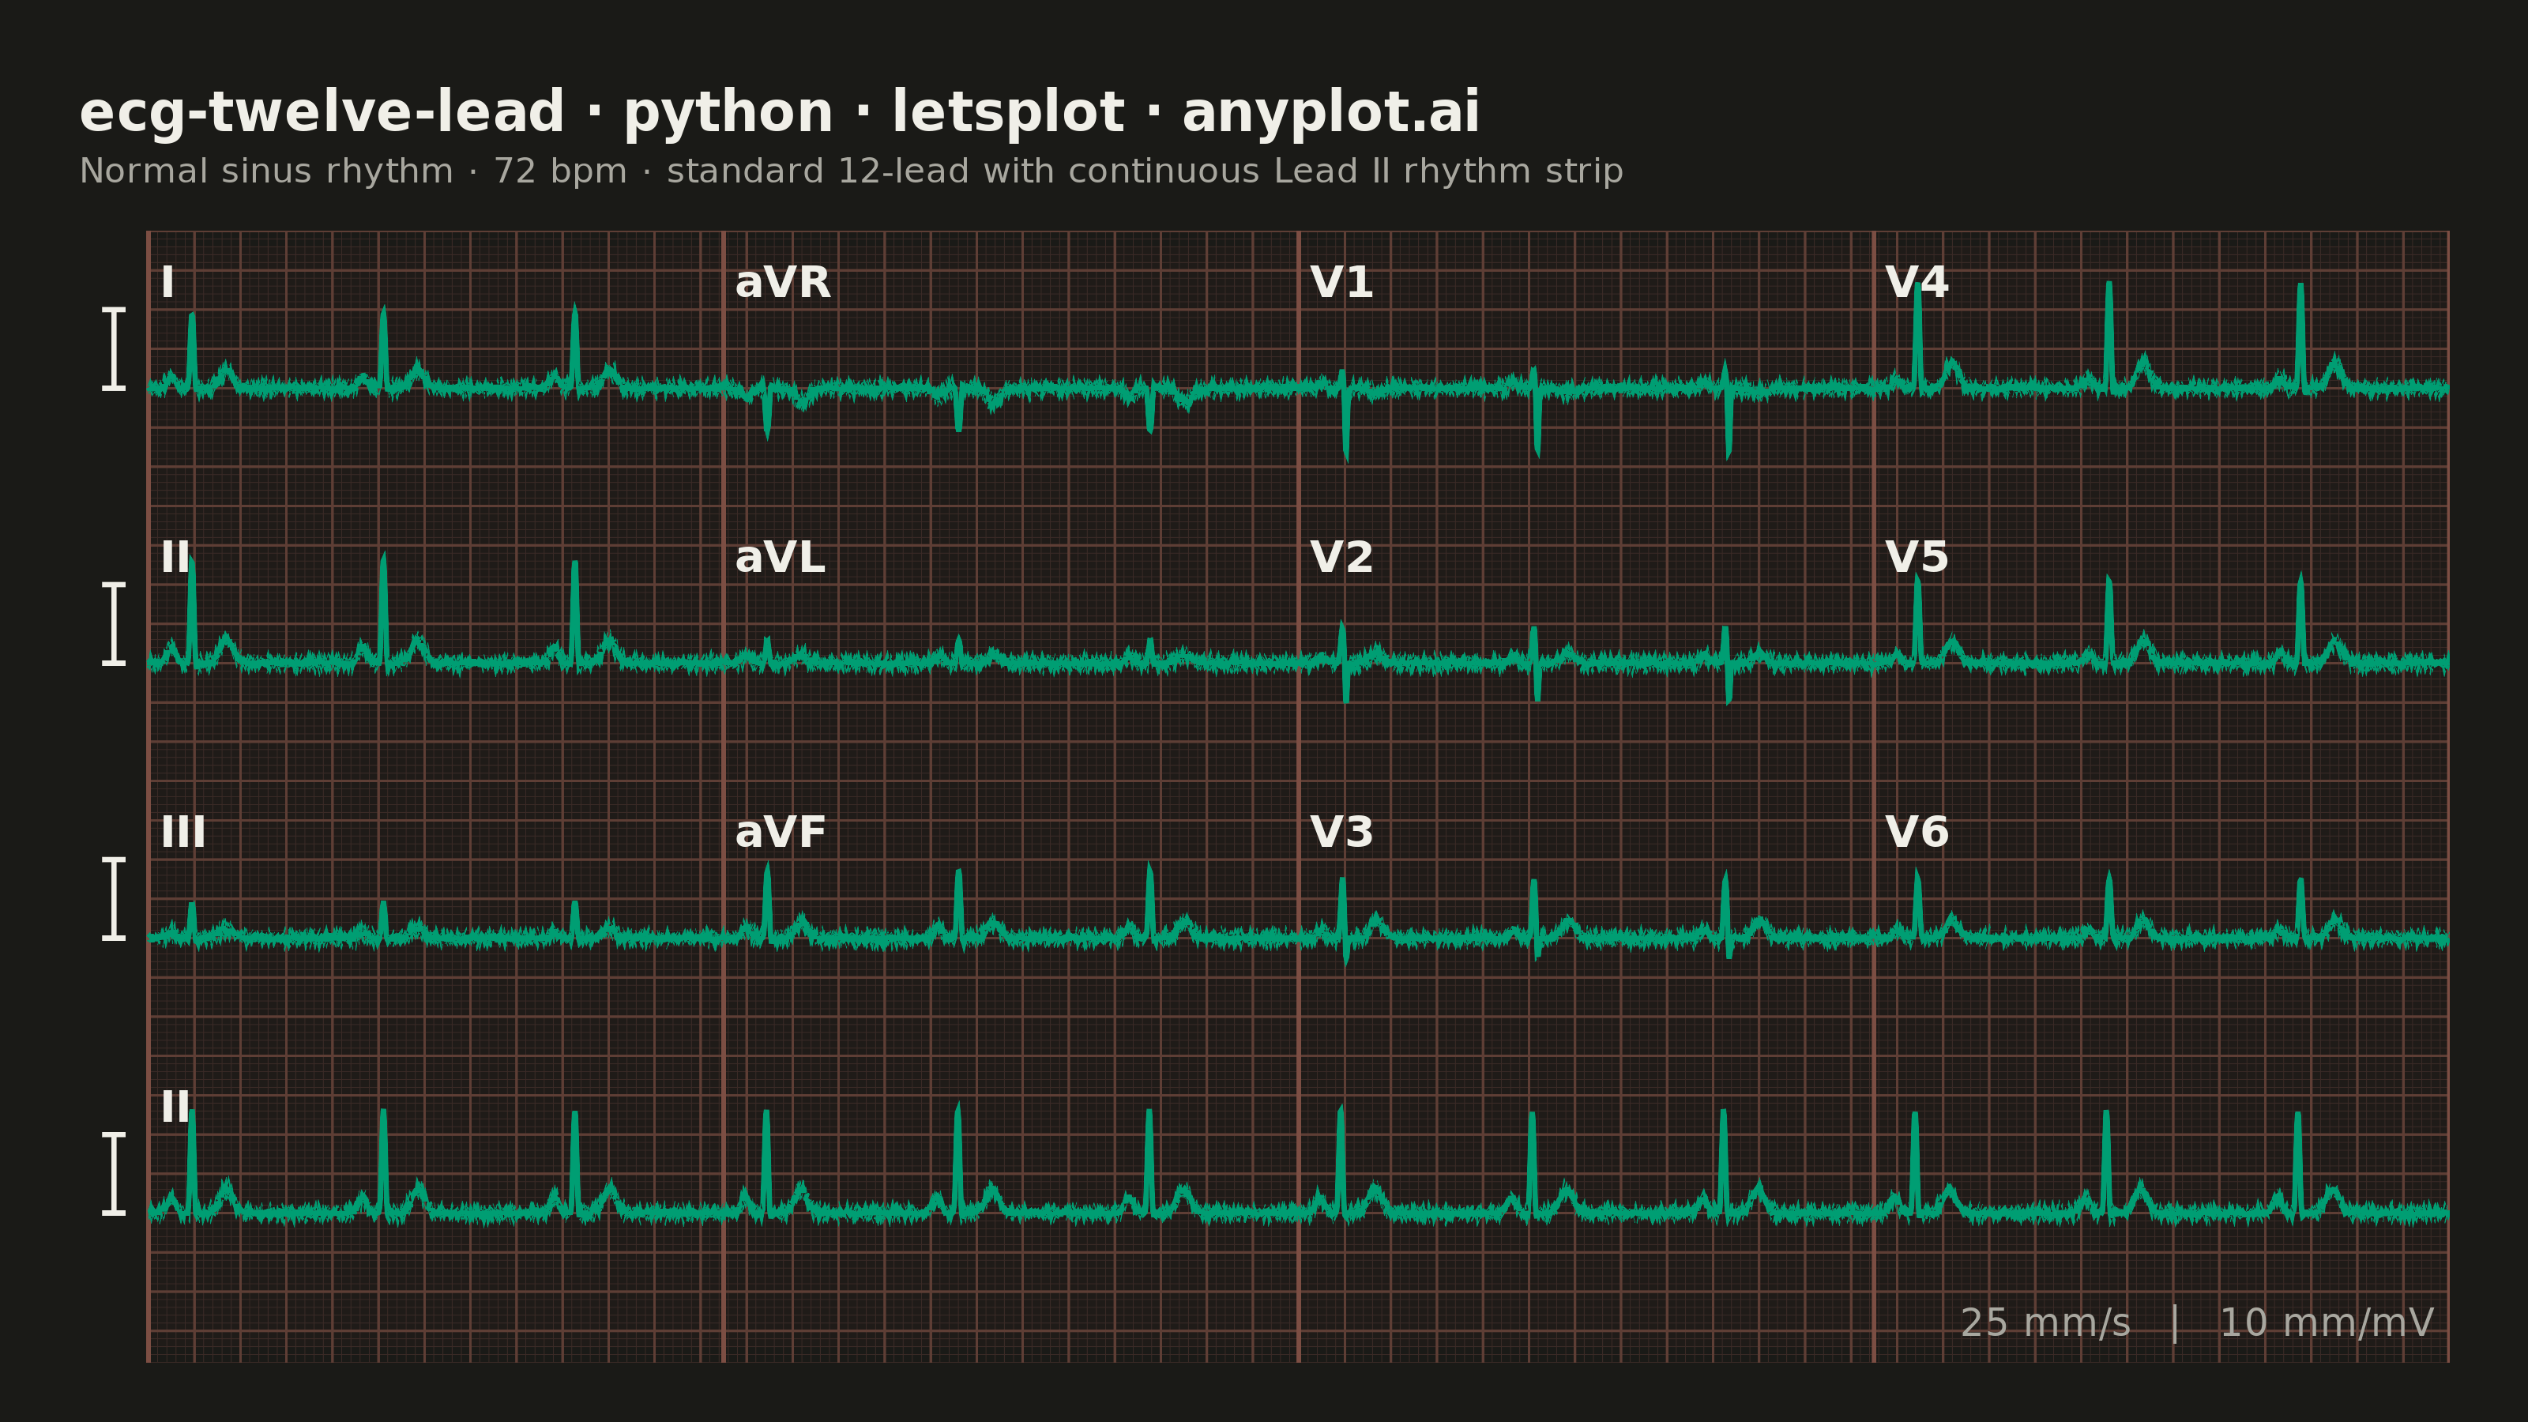Click the 25 mm/s speed text
The width and height of the screenshot is (2528, 1422).
point(2045,1323)
